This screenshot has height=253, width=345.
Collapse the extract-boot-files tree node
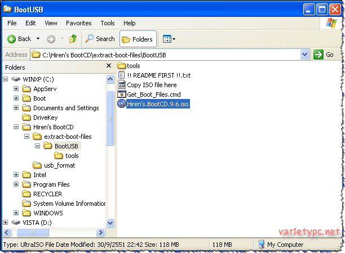[x=26, y=137]
